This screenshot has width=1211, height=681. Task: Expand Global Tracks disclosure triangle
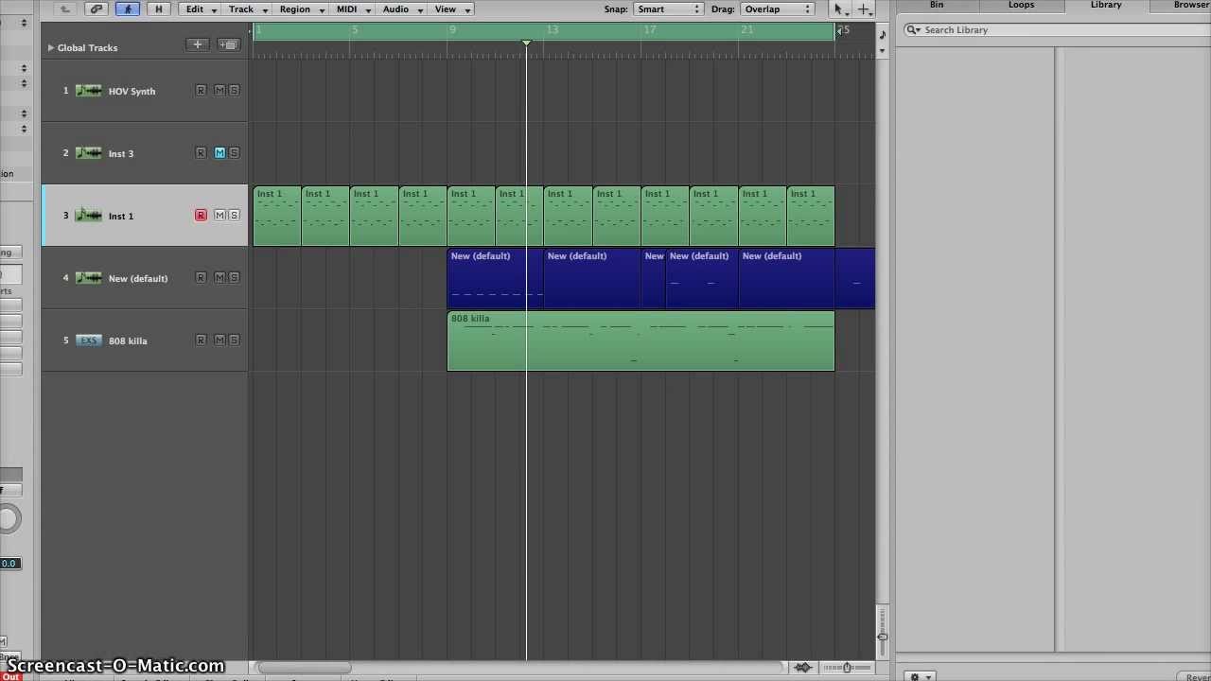(51, 47)
